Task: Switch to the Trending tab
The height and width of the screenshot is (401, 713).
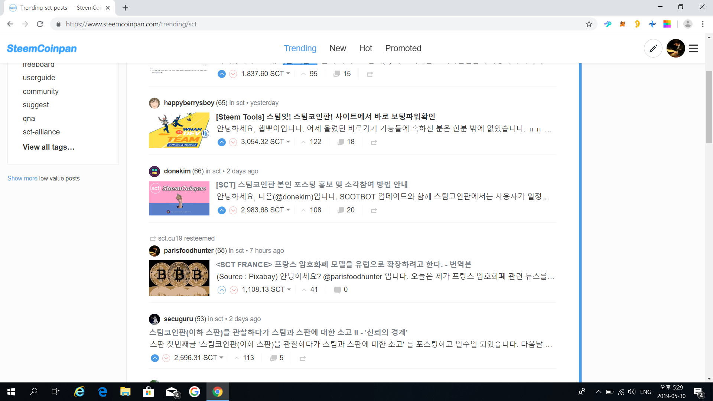Action: point(300,48)
